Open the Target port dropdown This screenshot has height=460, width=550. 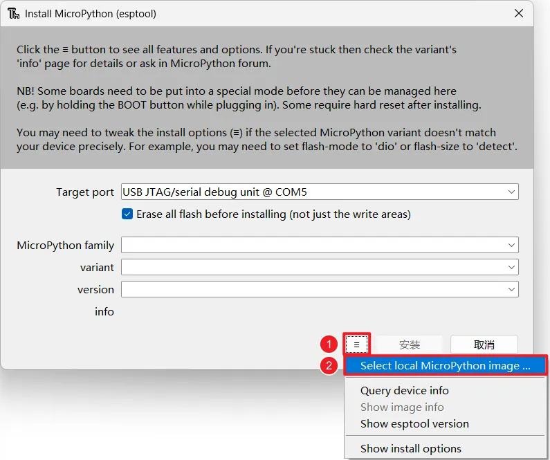tap(320, 192)
